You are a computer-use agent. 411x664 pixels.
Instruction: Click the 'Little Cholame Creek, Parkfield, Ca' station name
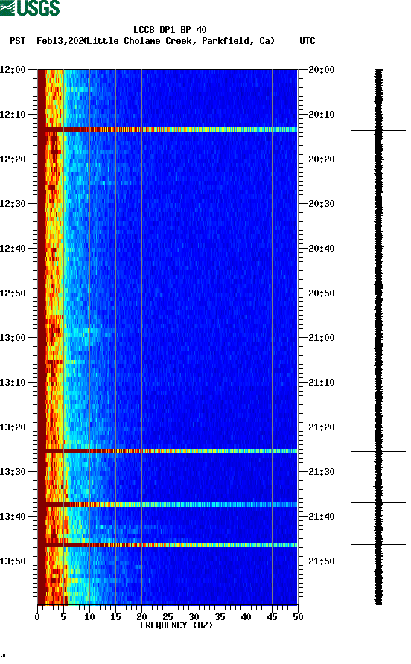pyautogui.click(x=181, y=41)
